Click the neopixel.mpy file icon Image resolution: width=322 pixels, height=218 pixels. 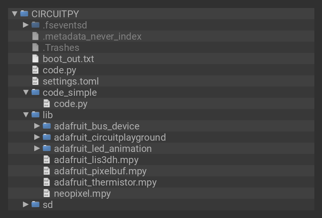(x=47, y=193)
